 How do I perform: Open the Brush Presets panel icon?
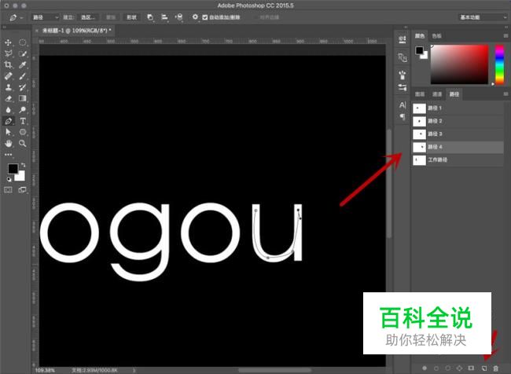click(x=403, y=75)
